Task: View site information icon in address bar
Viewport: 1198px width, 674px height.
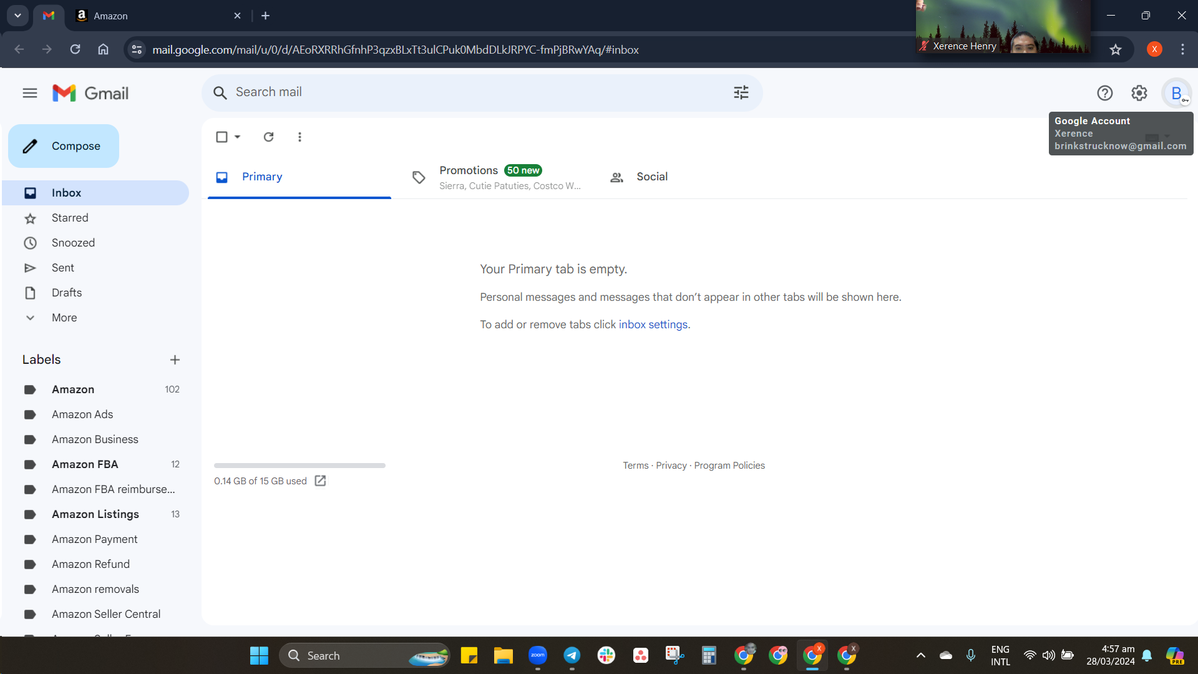Action: (x=137, y=49)
